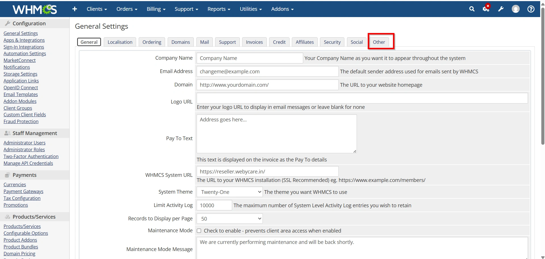Click the page vertical scrollbar
This screenshot has width=545, height=259.
pyautogui.click(x=543, y=77)
